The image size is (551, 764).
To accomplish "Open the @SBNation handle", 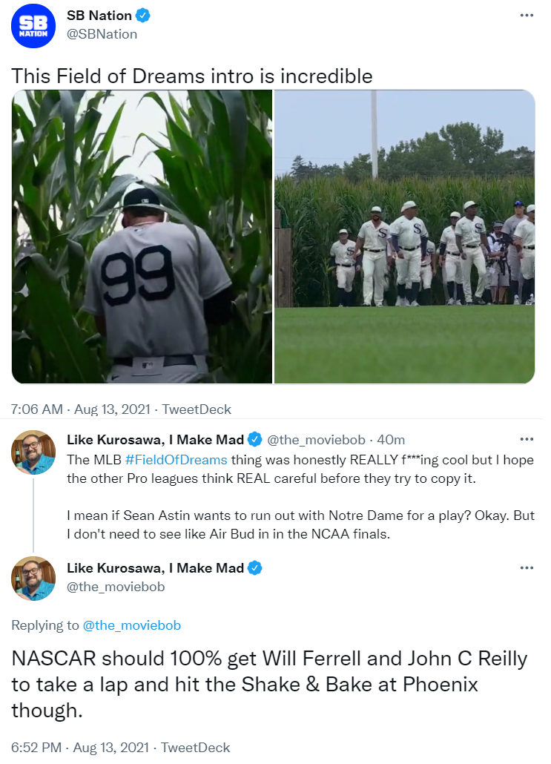I will click(x=102, y=34).
